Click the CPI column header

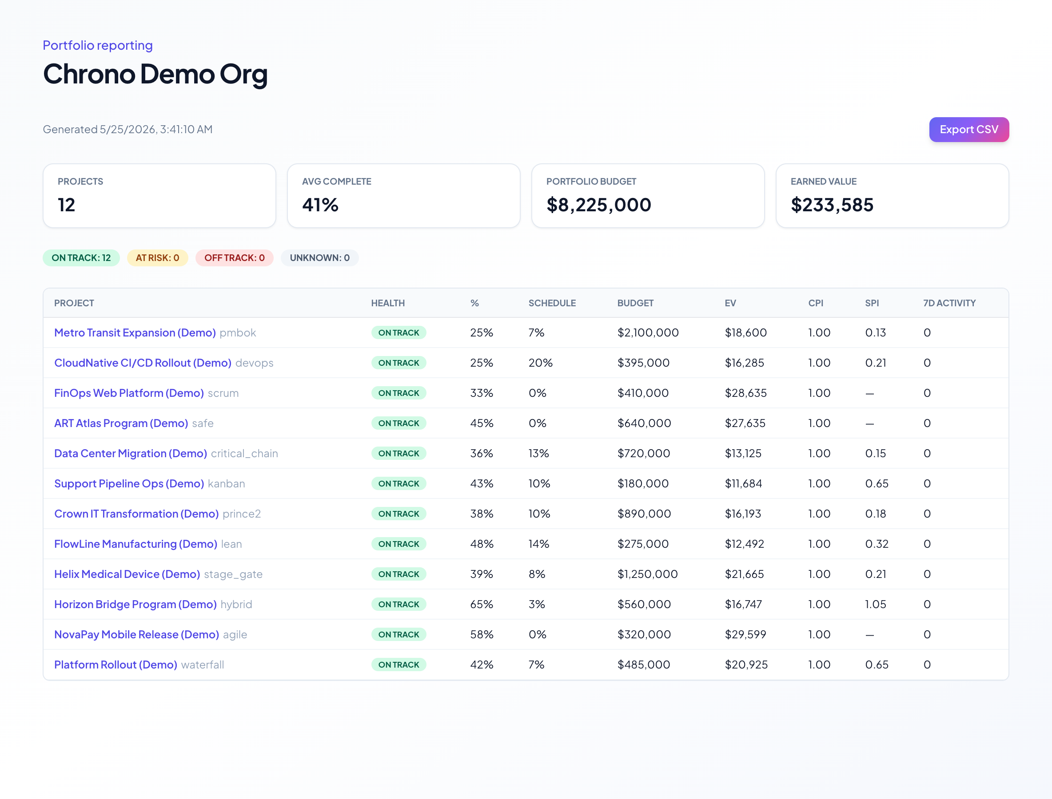[815, 303]
